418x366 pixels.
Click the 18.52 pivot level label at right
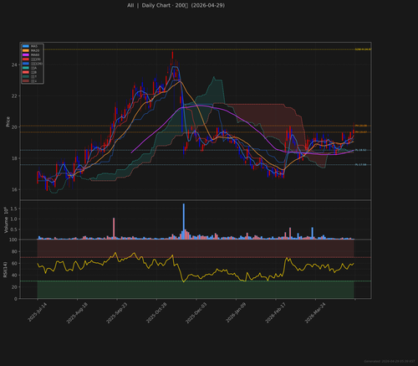(360, 150)
